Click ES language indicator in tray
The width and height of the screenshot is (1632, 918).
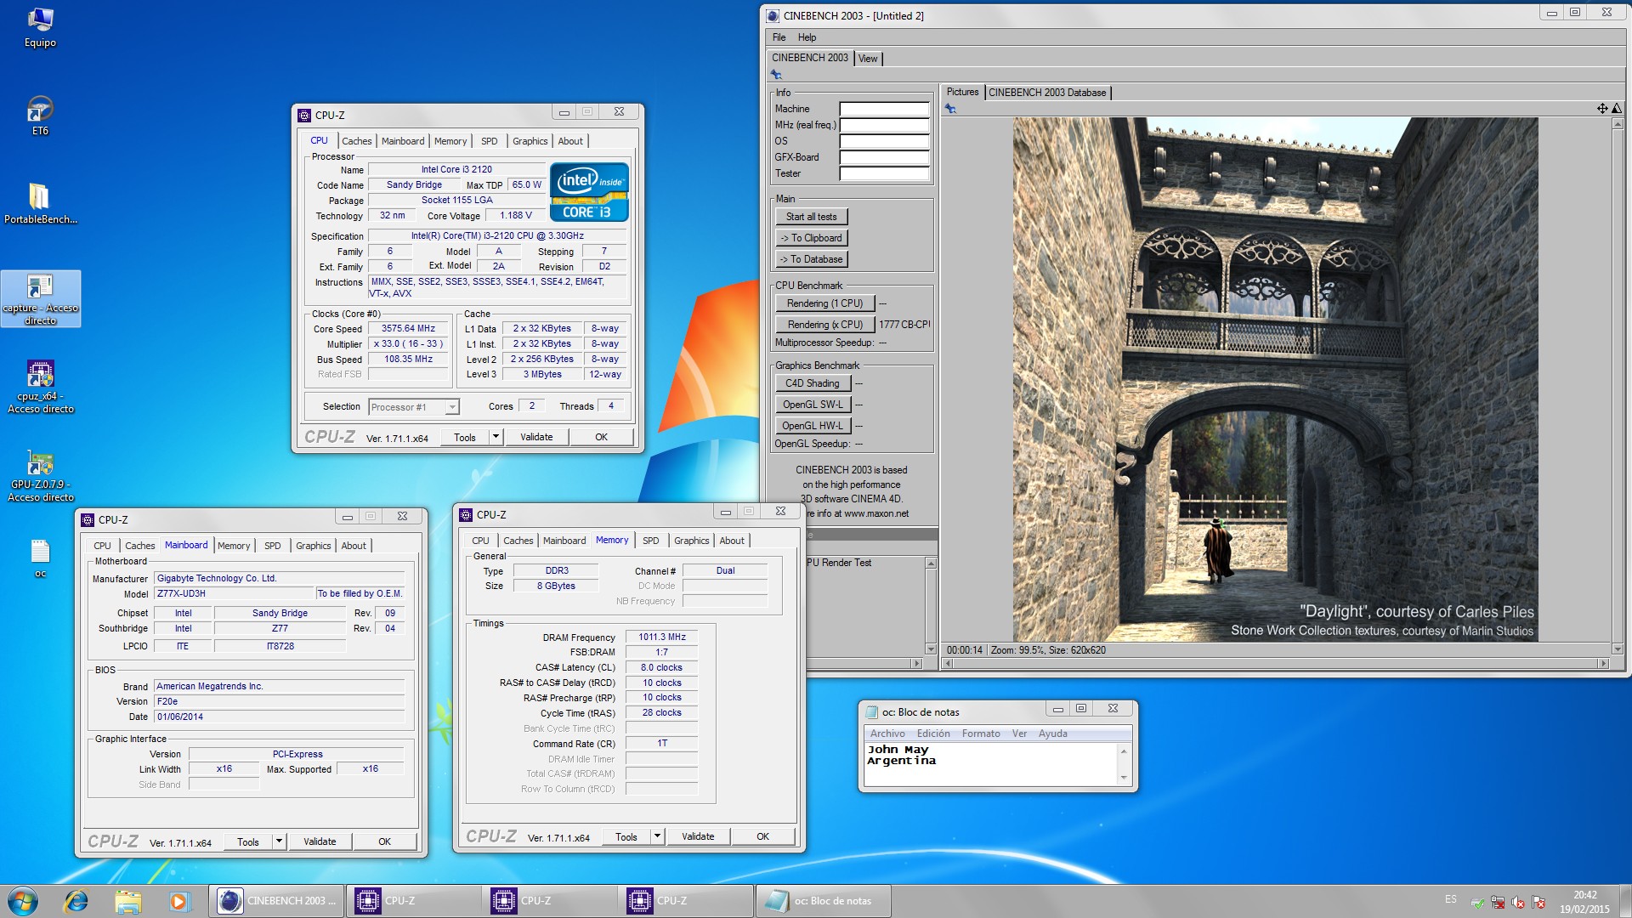tap(1450, 899)
